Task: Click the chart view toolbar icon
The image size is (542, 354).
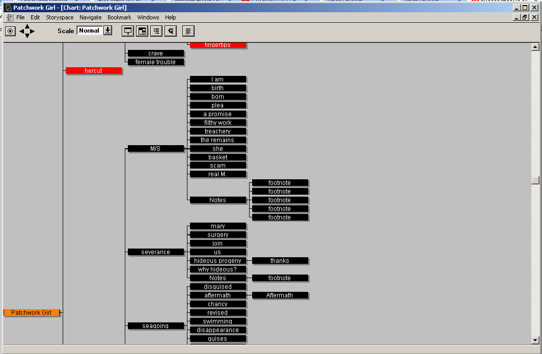Action: point(171,31)
